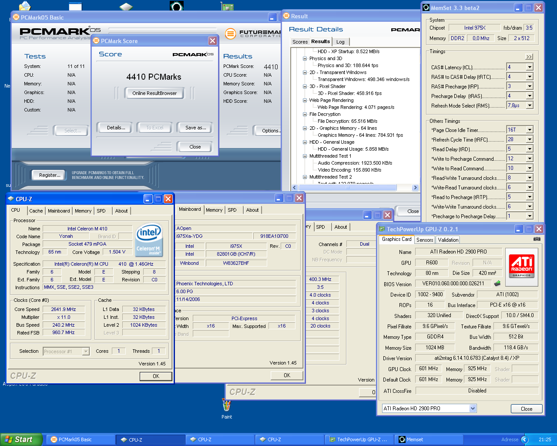The image size is (557, 446).
Task: Click the taskbar clock showing 21:25
Action: [x=545, y=439]
